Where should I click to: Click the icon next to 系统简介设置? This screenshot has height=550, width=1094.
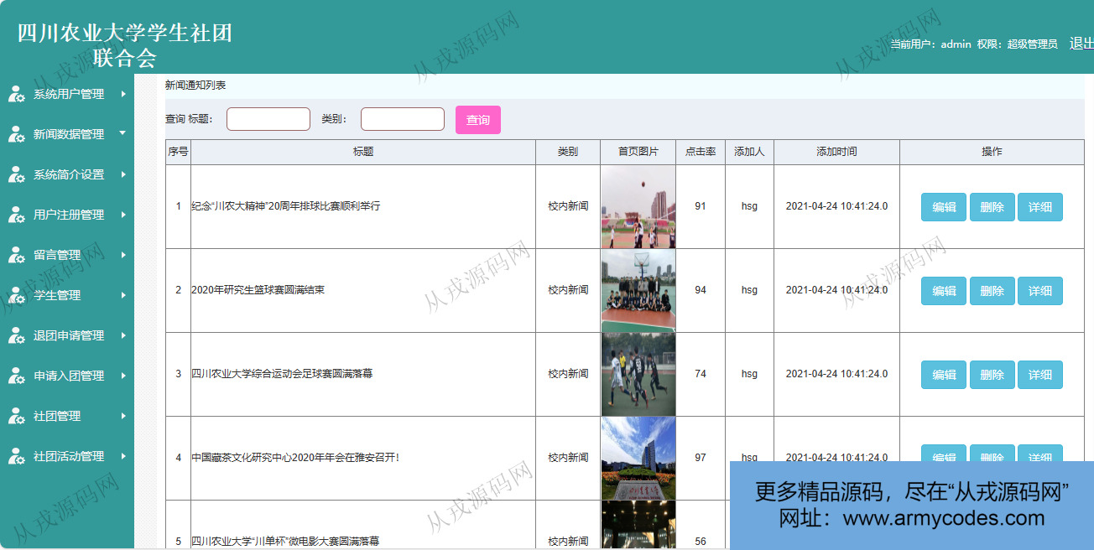(16, 174)
